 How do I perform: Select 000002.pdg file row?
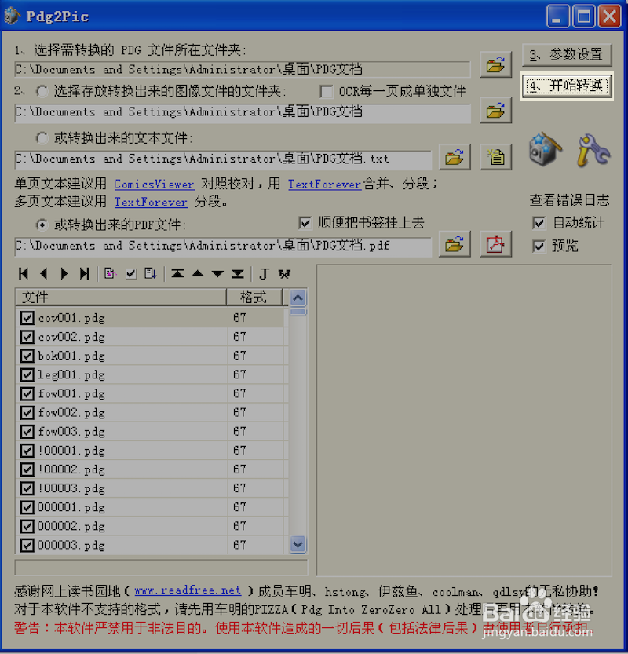[152, 526]
